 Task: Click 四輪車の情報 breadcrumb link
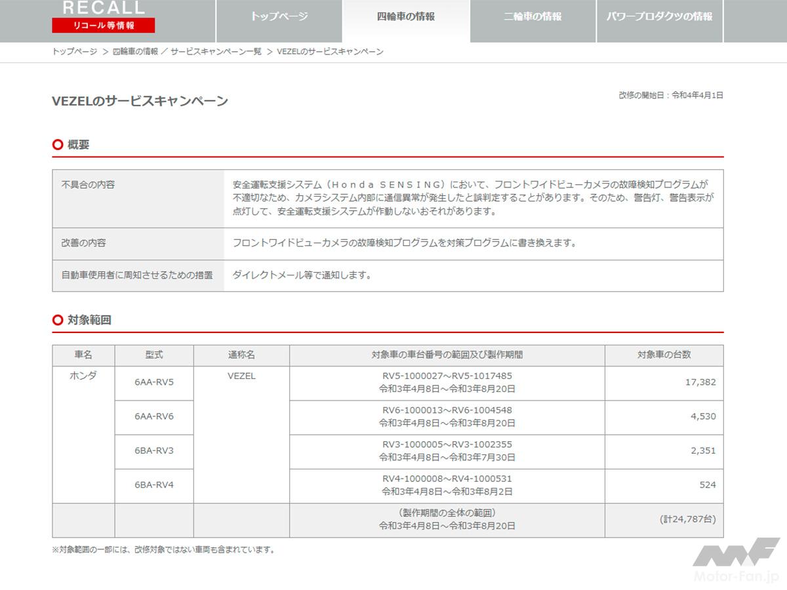pos(135,52)
